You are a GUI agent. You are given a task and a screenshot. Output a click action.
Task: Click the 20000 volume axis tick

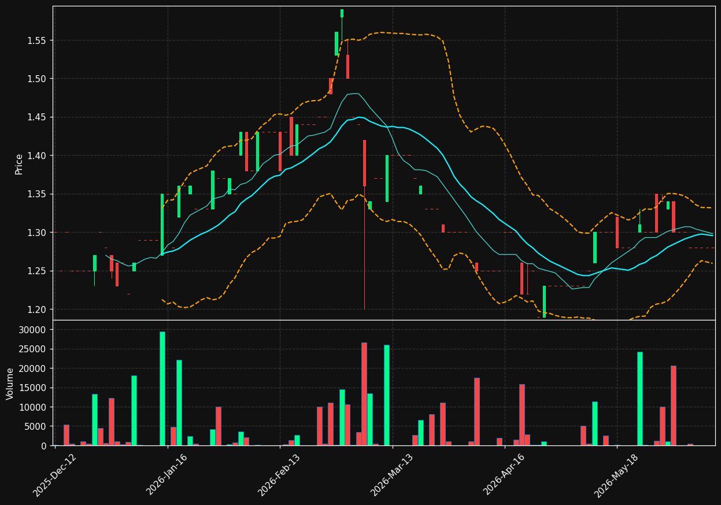pos(34,368)
